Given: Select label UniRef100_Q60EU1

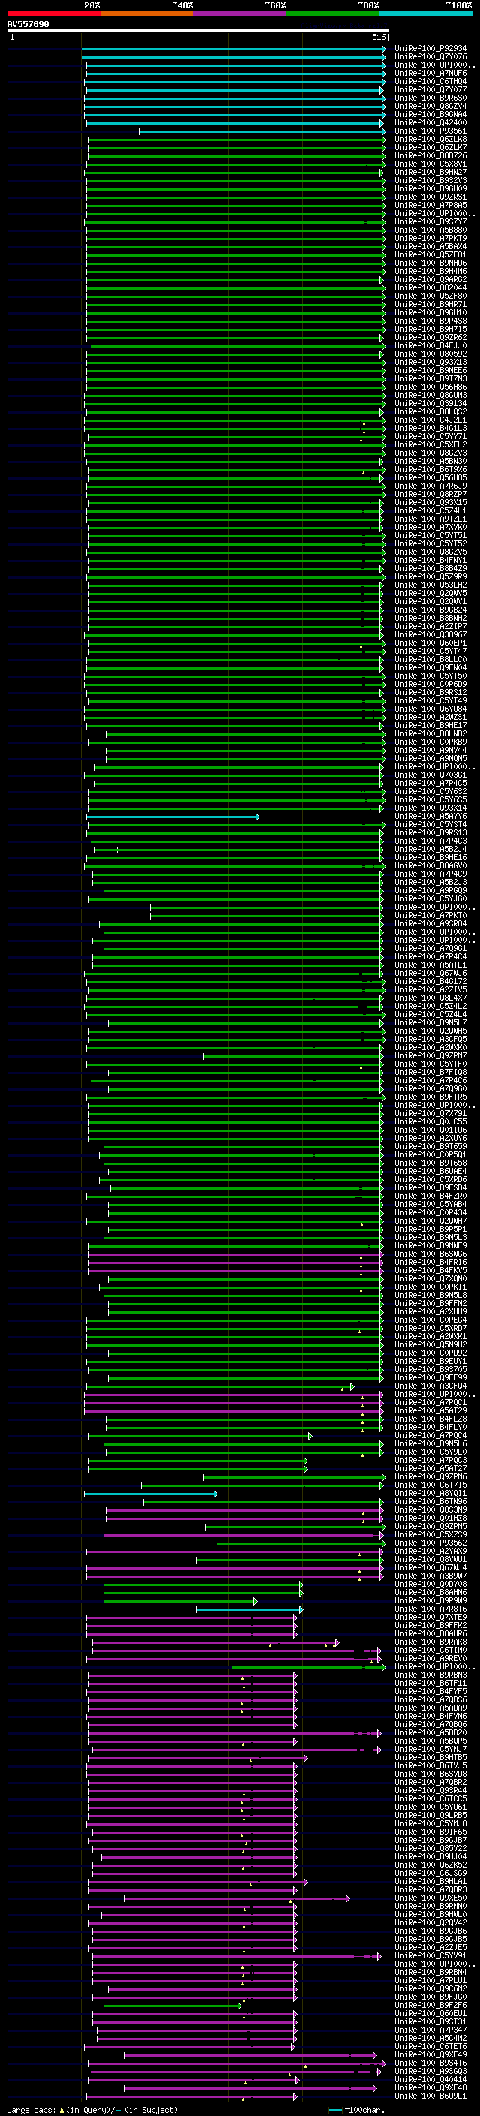Looking at the screenshot, I should 430,2015.
